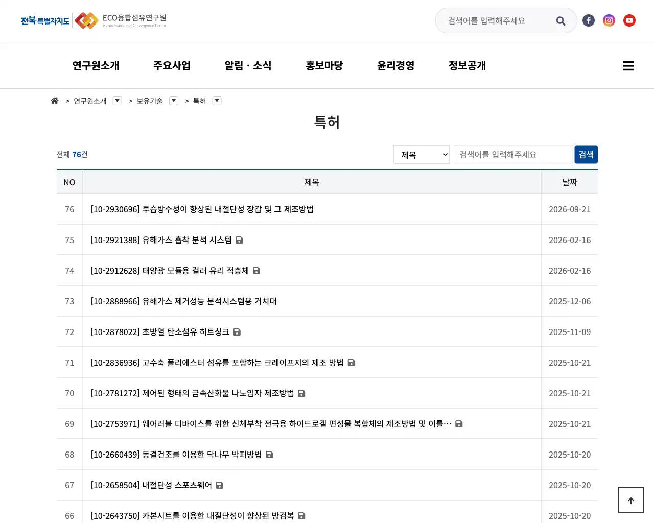Open the Facebook page icon
Screen dimensions: 654x523
tap(589, 20)
